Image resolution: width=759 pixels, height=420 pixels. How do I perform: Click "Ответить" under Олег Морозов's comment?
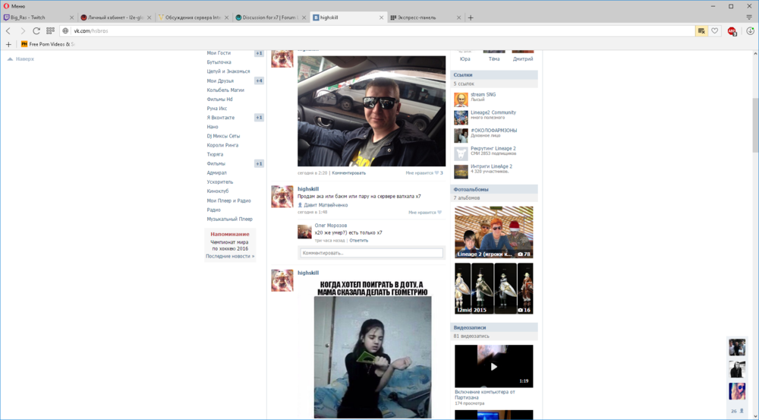pos(358,240)
